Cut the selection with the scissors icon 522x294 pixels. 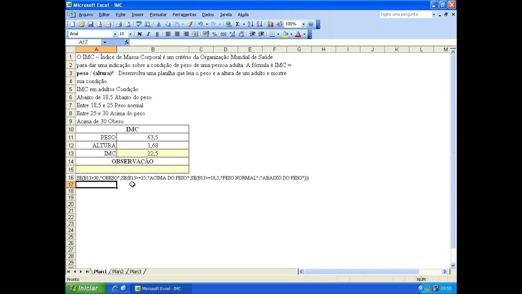(159, 24)
